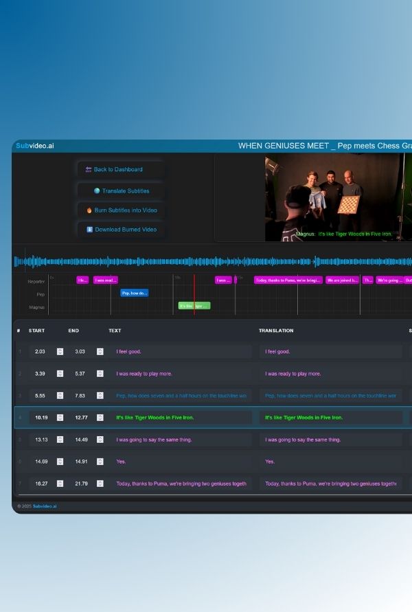Adjust start time stepper for 14.69
This screenshot has width=412, height=612.
[60, 461]
